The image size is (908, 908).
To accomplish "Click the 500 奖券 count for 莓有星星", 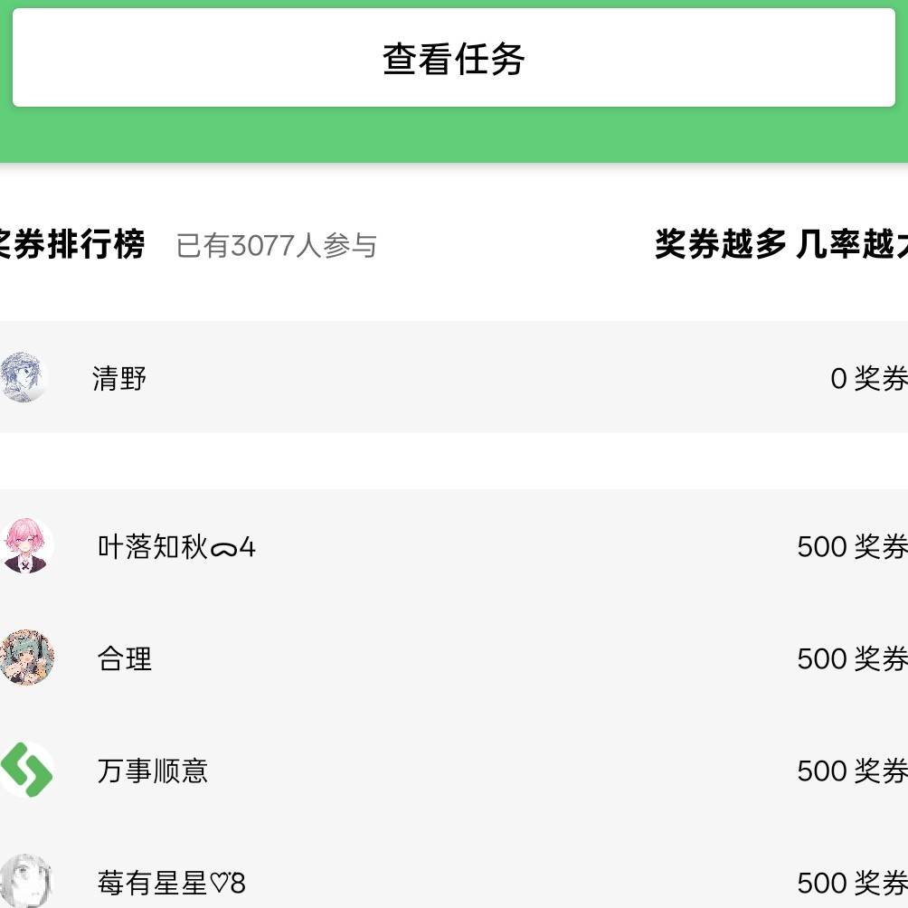I will click(852, 883).
